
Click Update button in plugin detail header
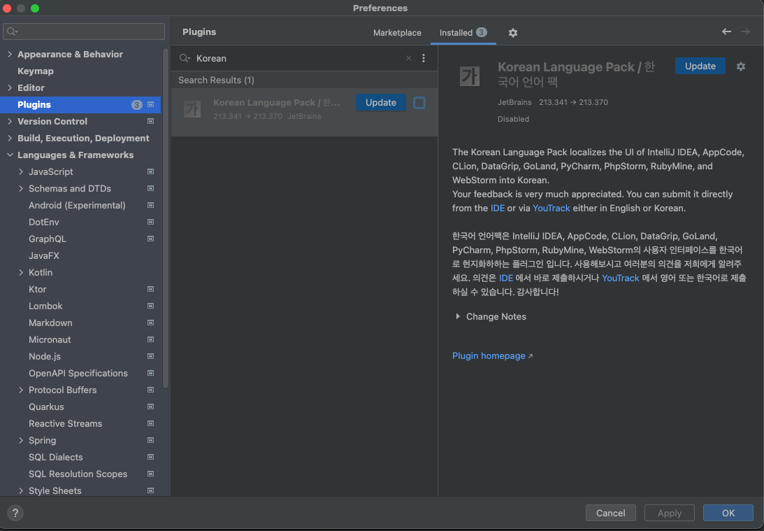pos(700,66)
